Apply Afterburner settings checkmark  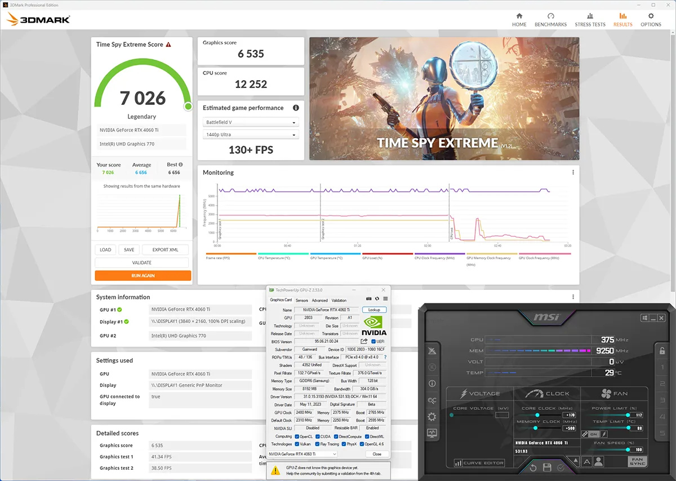561,467
